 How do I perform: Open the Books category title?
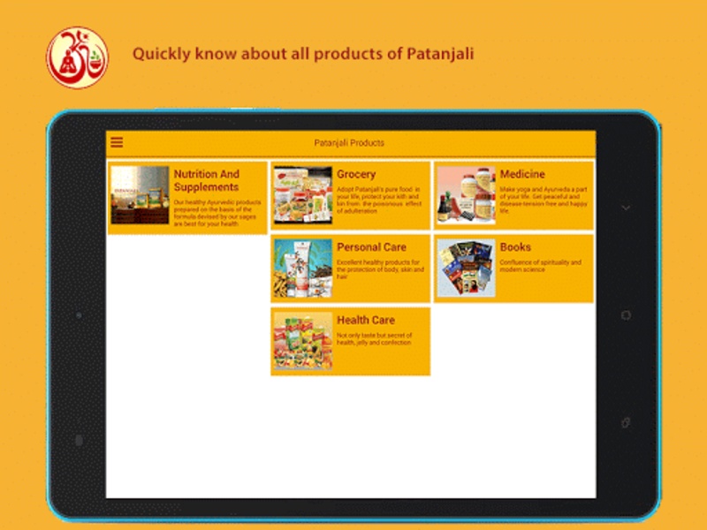click(x=515, y=247)
